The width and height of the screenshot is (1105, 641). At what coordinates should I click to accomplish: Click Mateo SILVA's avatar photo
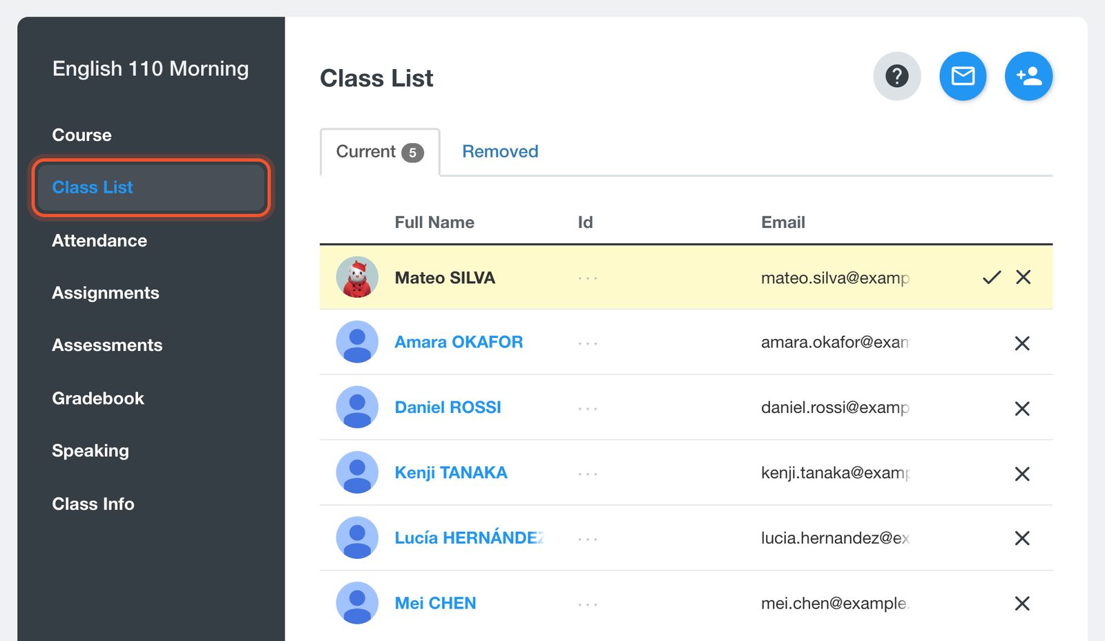(x=357, y=278)
